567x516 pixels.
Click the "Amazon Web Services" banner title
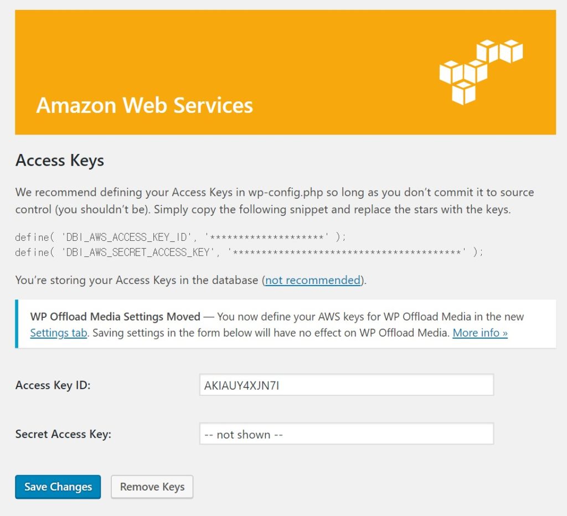click(x=145, y=105)
